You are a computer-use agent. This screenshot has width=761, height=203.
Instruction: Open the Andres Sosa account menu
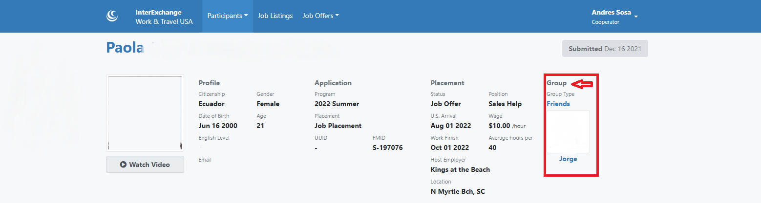click(614, 17)
